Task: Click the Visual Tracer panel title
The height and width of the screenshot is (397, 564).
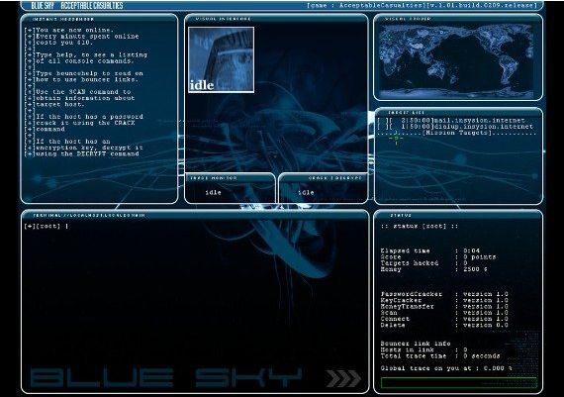Action: 408,19
